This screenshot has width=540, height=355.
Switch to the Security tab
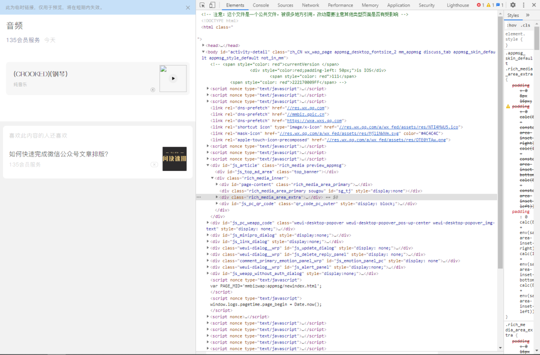tap(426, 5)
